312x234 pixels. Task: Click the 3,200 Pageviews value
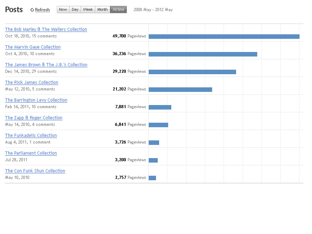point(131,160)
